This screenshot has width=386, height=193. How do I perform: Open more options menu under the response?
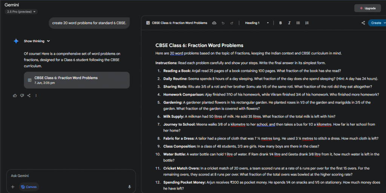(36, 96)
